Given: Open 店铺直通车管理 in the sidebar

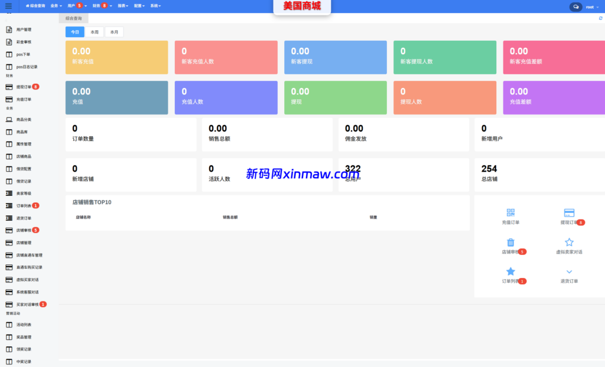Looking at the screenshot, I should [29, 255].
